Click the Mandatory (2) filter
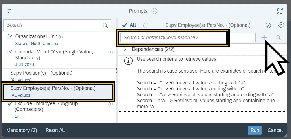Image resolution: width=291 pixels, height=139 pixels. point(22,130)
